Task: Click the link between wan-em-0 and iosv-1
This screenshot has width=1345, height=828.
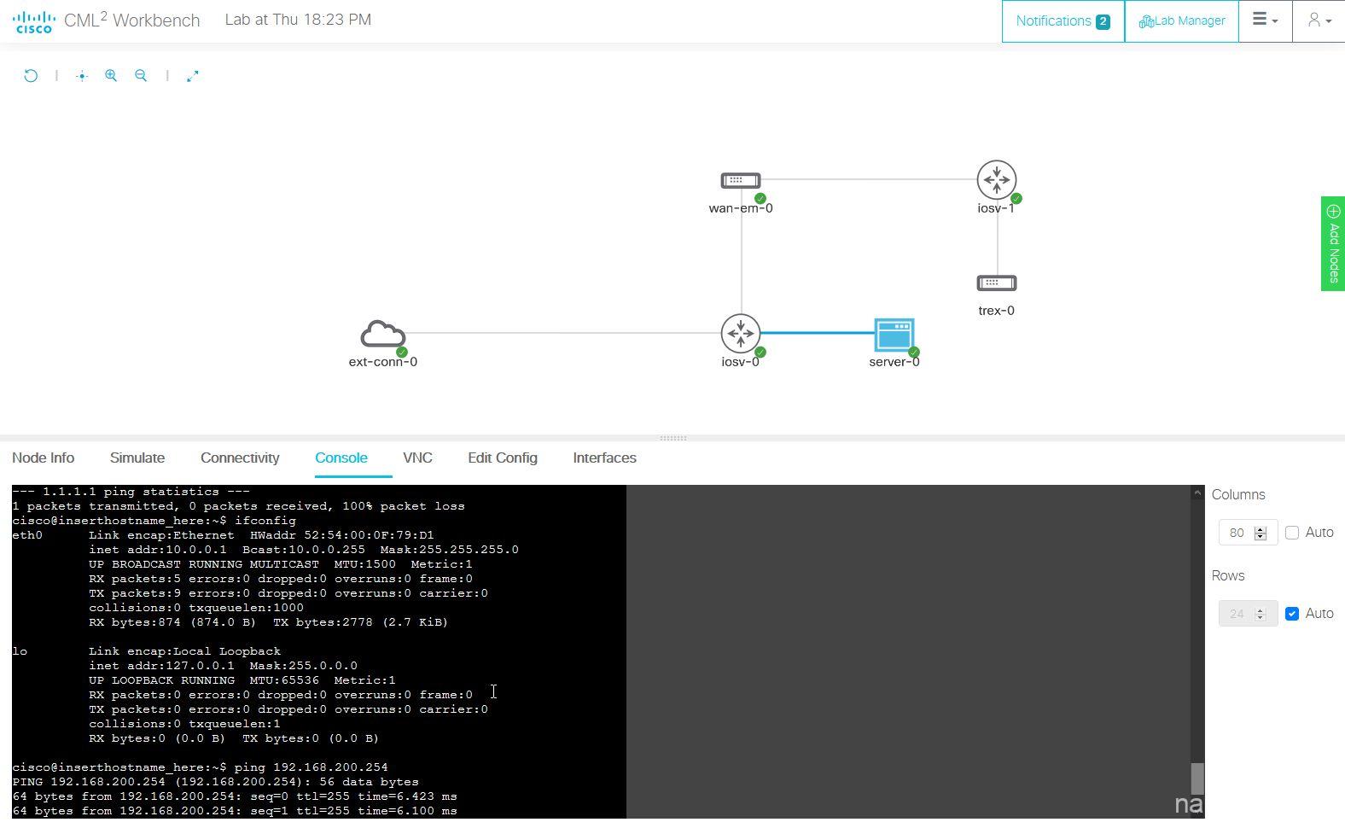Action: coord(869,179)
